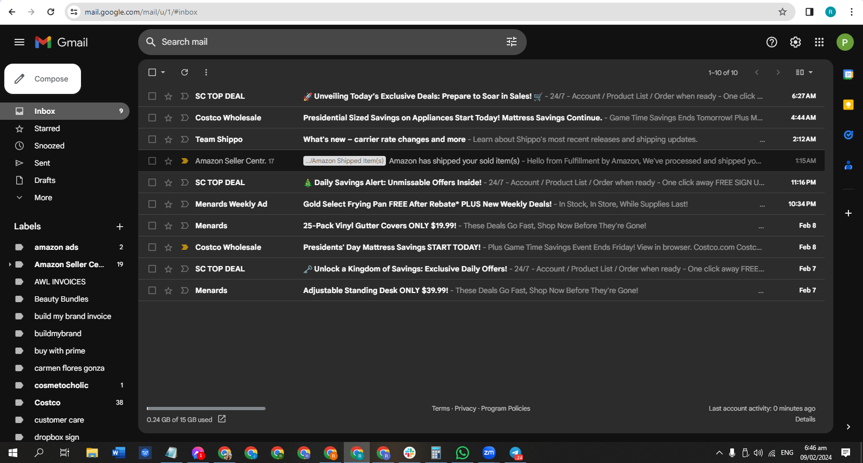Image resolution: width=863 pixels, height=463 pixels.
Task: Open Google Tasks in the side panel
Action: (x=848, y=135)
